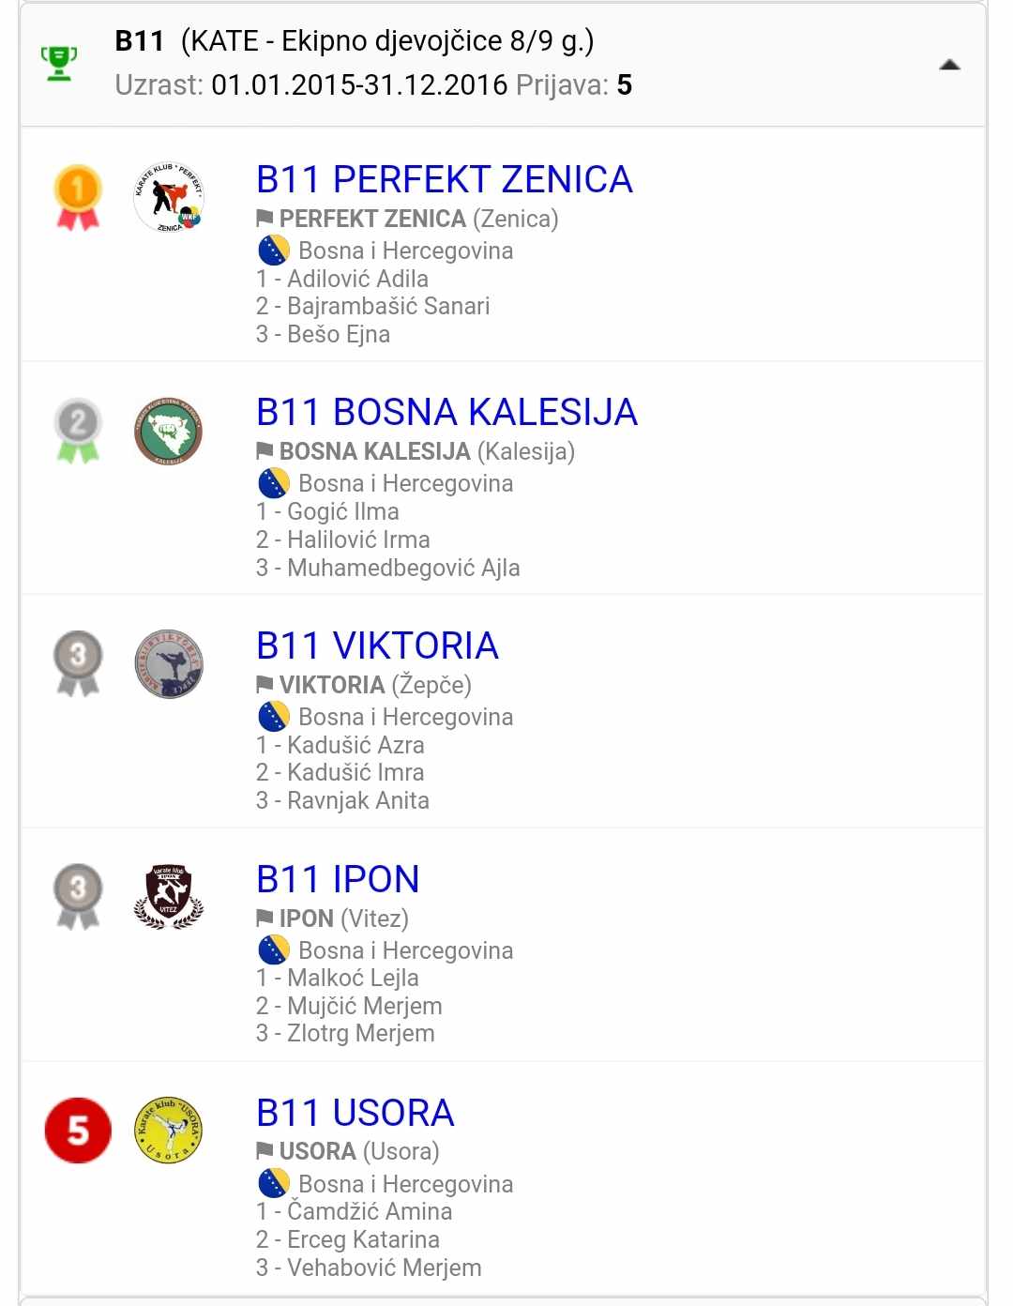
Task: Open the Perfekt Zenica club logo
Action: (169, 198)
